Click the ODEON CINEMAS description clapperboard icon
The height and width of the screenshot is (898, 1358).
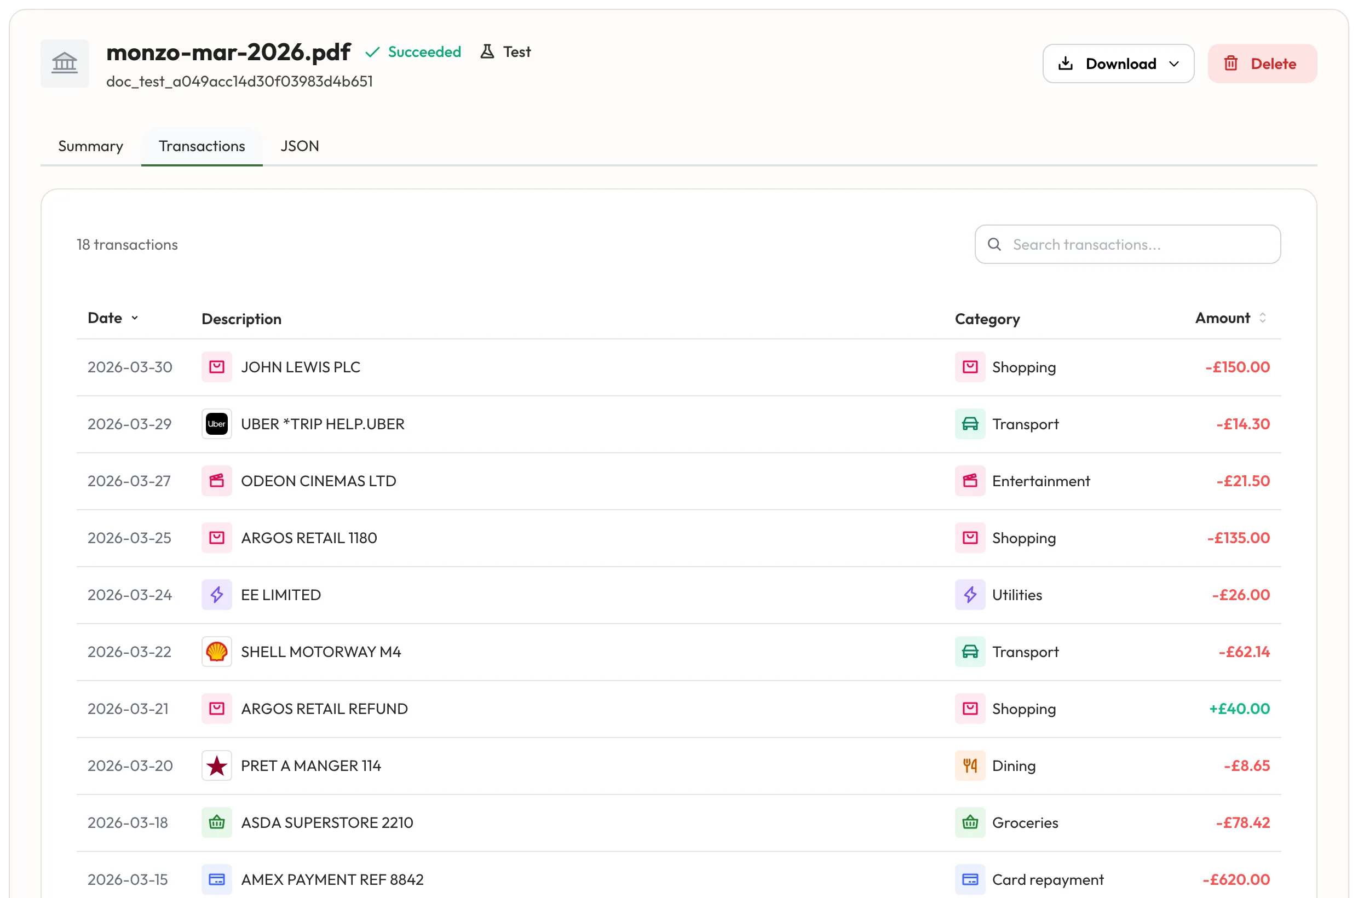(x=216, y=481)
